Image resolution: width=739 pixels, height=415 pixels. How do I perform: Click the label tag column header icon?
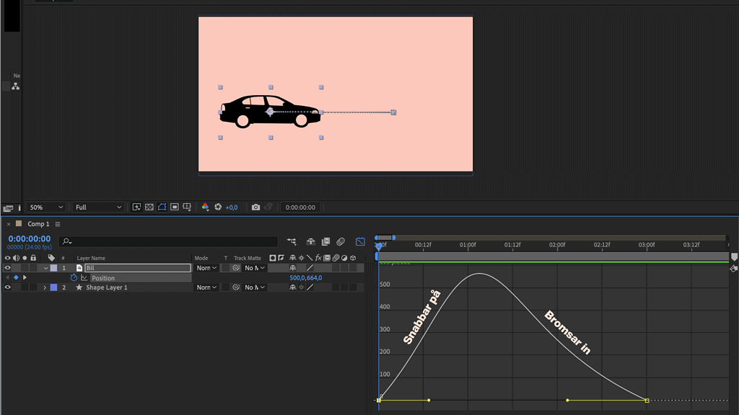coord(51,258)
